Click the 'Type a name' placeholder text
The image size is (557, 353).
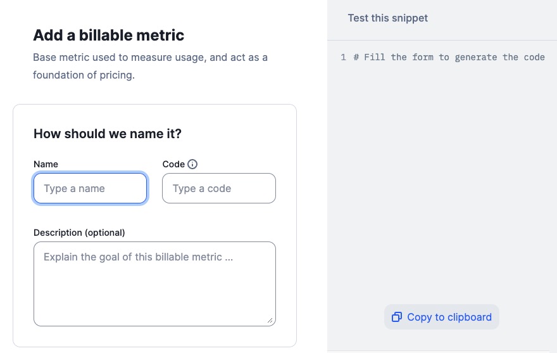point(74,188)
